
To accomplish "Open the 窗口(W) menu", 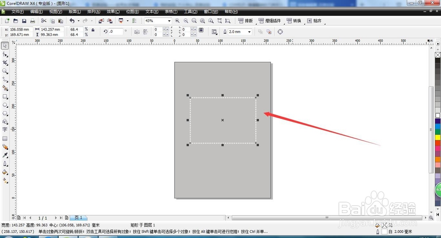I will click(x=211, y=11).
